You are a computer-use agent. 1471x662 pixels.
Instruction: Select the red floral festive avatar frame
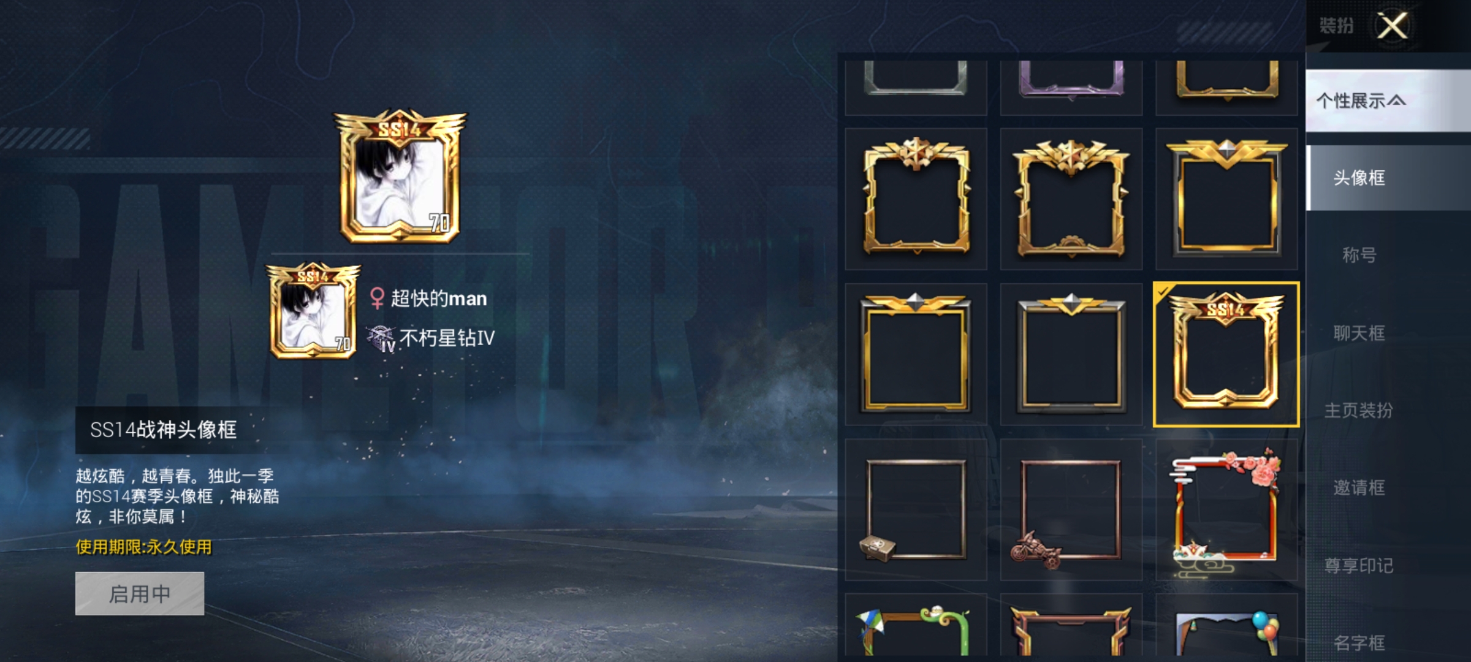[1226, 509]
